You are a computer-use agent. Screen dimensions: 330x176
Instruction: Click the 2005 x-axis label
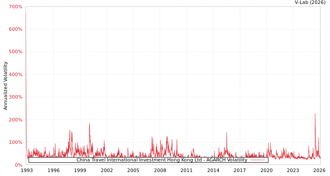coord(133,170)
